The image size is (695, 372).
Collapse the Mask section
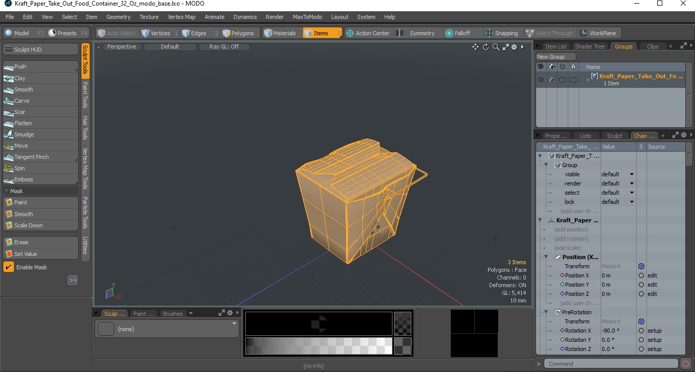pyautogui.click(x=6, y=191)
